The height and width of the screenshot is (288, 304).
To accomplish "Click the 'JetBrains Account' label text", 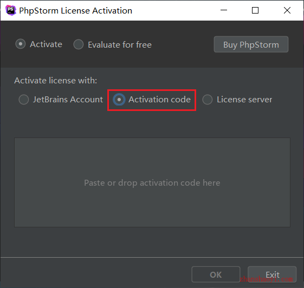I will tap(68, 100).
